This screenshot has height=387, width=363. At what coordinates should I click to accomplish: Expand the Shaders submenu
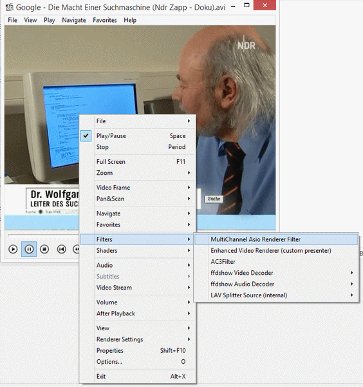pyautogui.click(x=138, y=251)
